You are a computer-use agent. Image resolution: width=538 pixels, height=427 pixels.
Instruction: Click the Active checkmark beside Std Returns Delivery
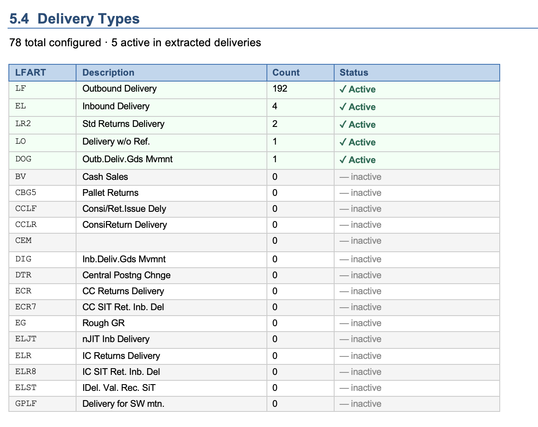click(x=357, y=124)
